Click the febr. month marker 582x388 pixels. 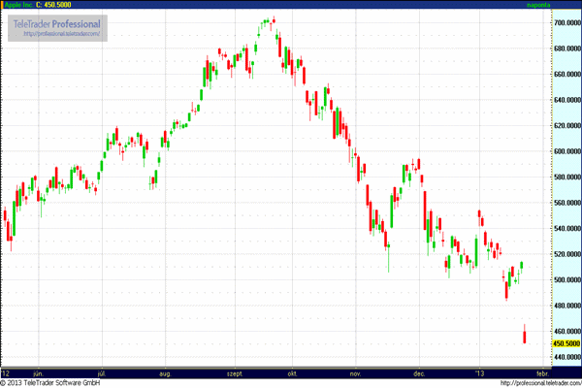pyautogui.click(x=542, y=372)
